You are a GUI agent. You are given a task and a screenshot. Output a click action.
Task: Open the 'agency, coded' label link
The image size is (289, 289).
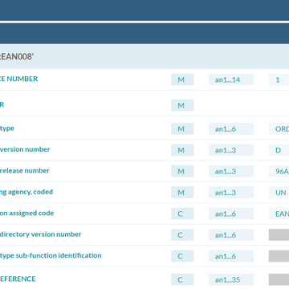click(26, 192)
